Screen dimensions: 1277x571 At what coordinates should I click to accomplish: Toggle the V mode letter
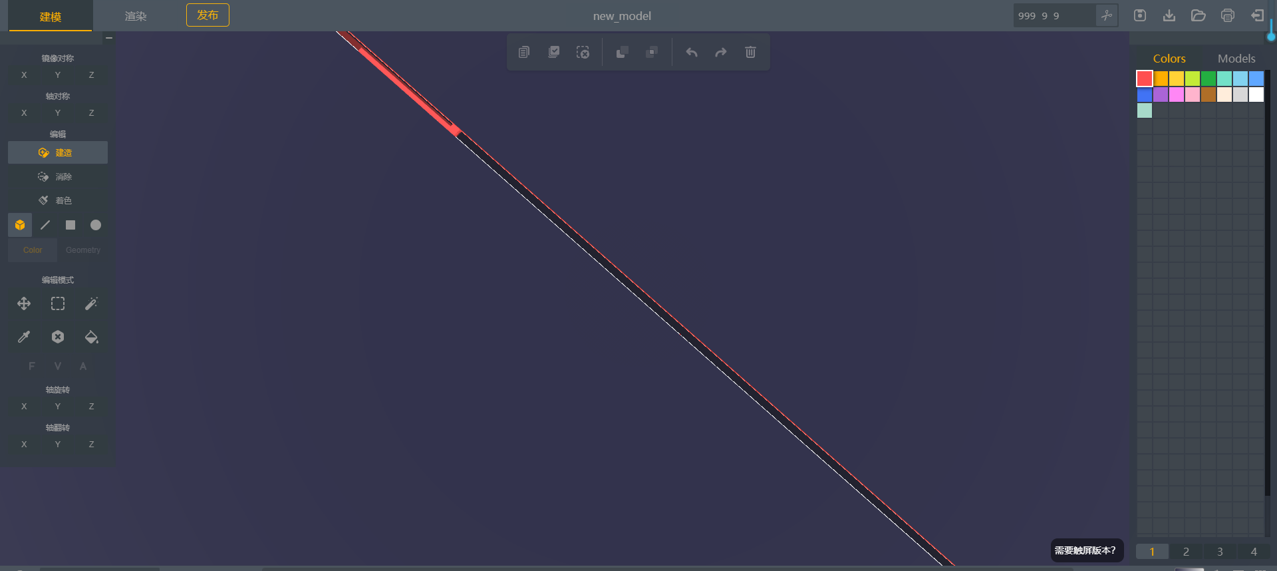point(58,366)
